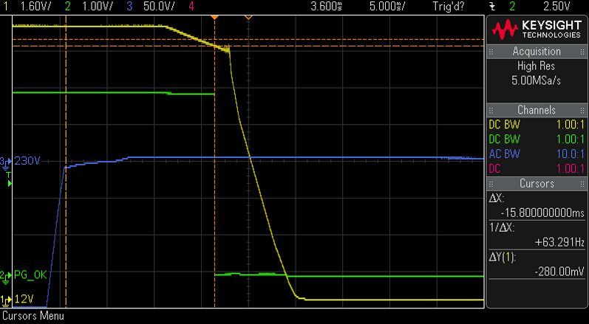The width and height of the screenshot is (589, 324).
Task: Click the channel 1 12V ground marker
Action: pos(6,299)
